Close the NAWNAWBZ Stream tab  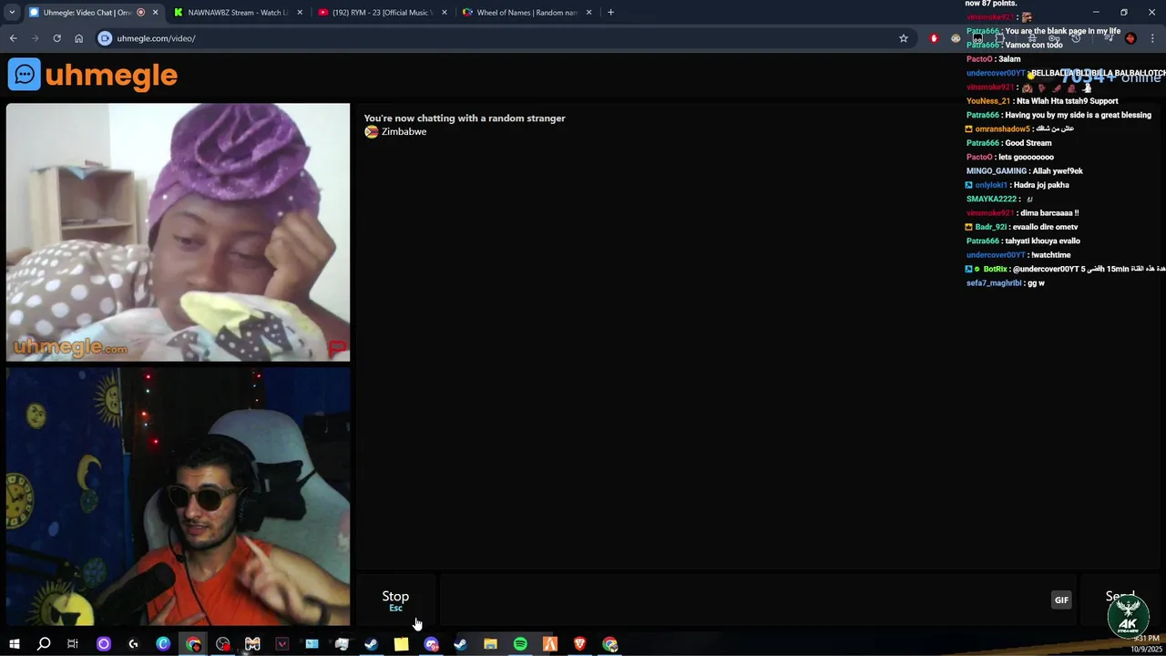point(300,13)
